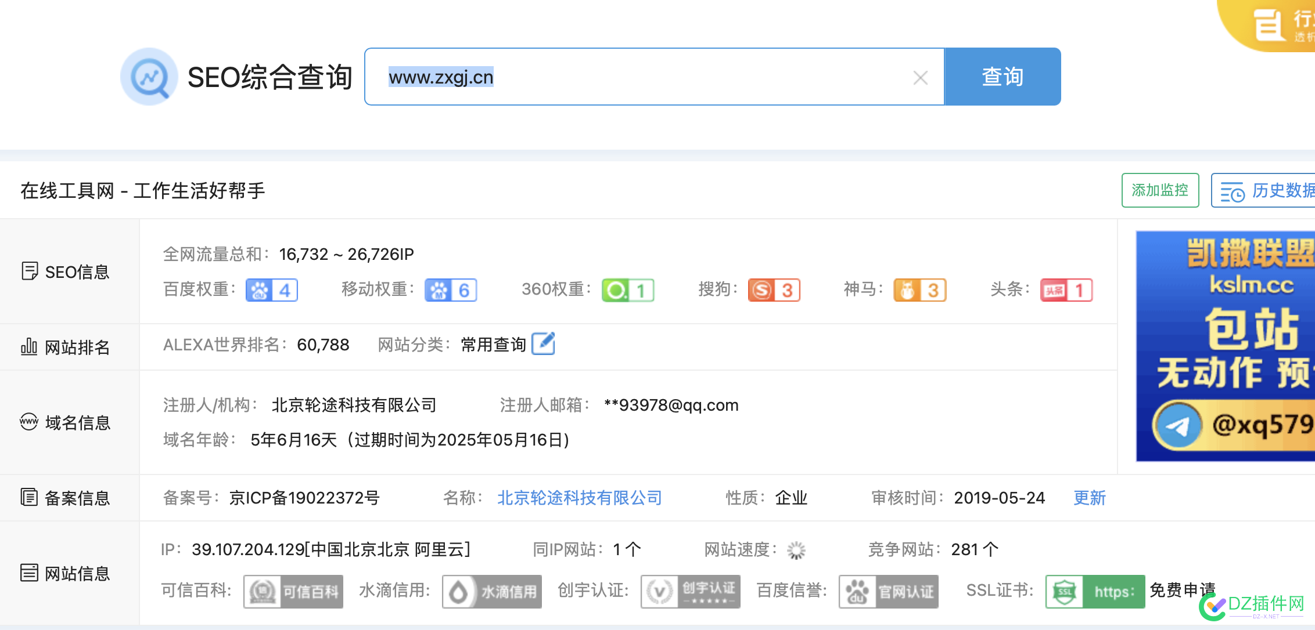1315x630 pixels.
Task: Click the SEO信息 section icon
Action: [x=30, y=271]
